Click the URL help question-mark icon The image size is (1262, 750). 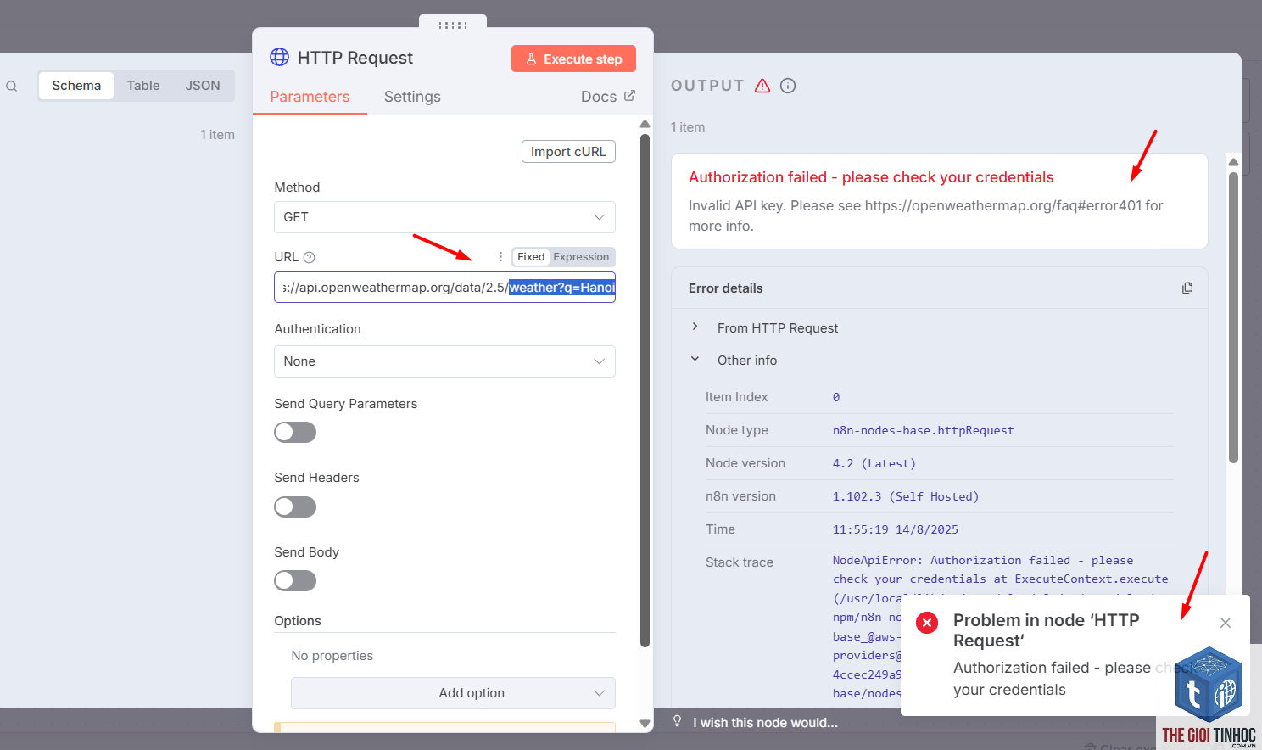tap(309, 257)
